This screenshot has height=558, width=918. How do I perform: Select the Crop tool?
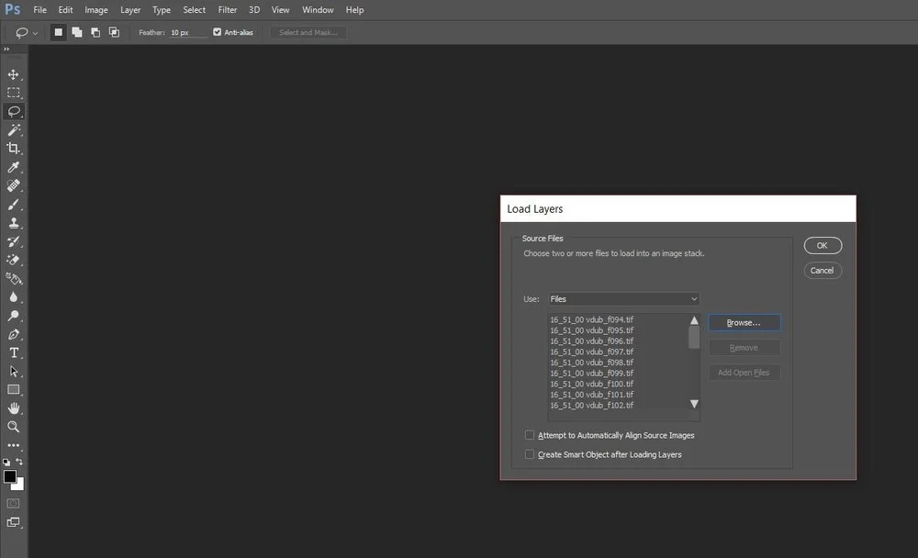13,148
